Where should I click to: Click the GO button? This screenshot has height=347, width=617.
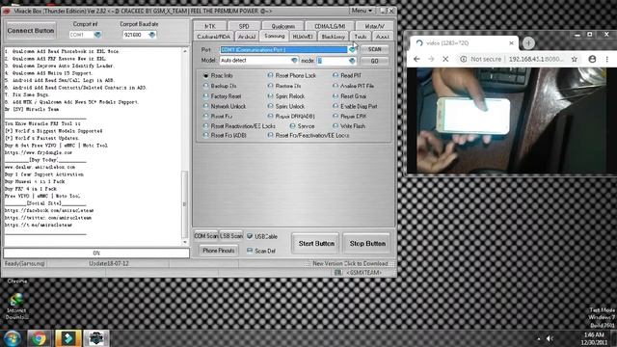(x=375, y=61)
